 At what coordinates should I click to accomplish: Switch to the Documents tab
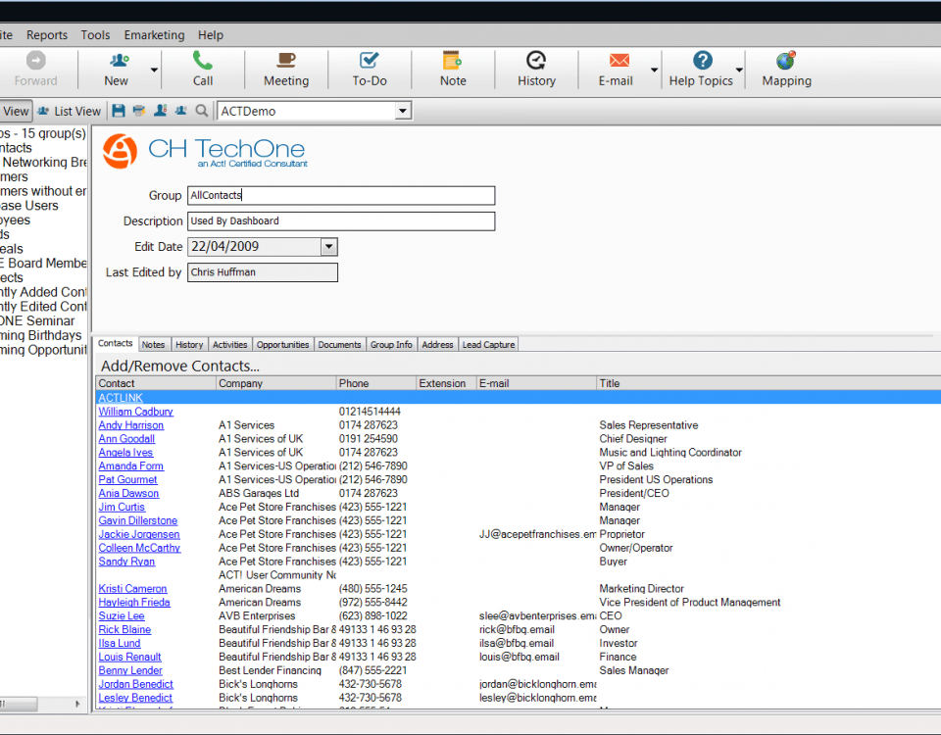340,344
